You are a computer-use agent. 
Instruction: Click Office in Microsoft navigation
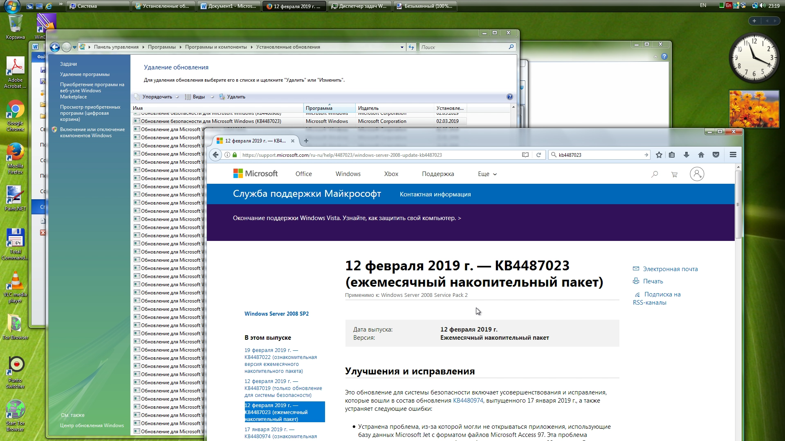click(303, 174)
